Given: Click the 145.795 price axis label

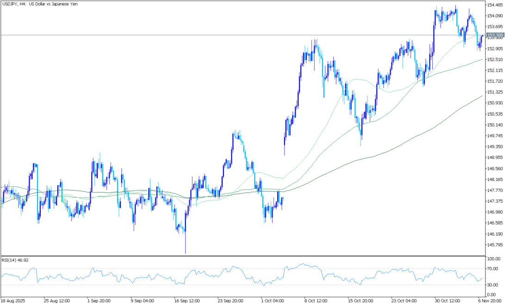Looking at the screenshot, I should coord(496,245).
